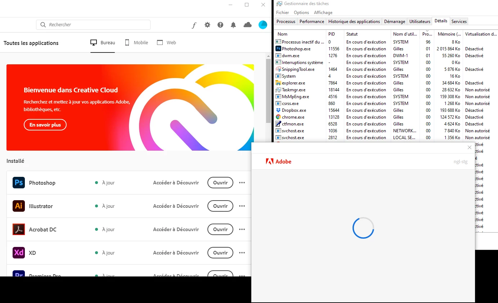This screenshot has height=303, width=498.
Task: Click the XD app icon
Action: point(19,253)
